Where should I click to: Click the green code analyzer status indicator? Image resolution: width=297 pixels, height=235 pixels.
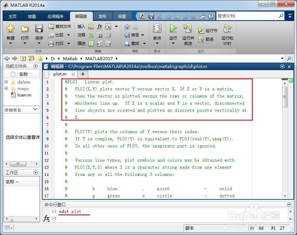291,80
